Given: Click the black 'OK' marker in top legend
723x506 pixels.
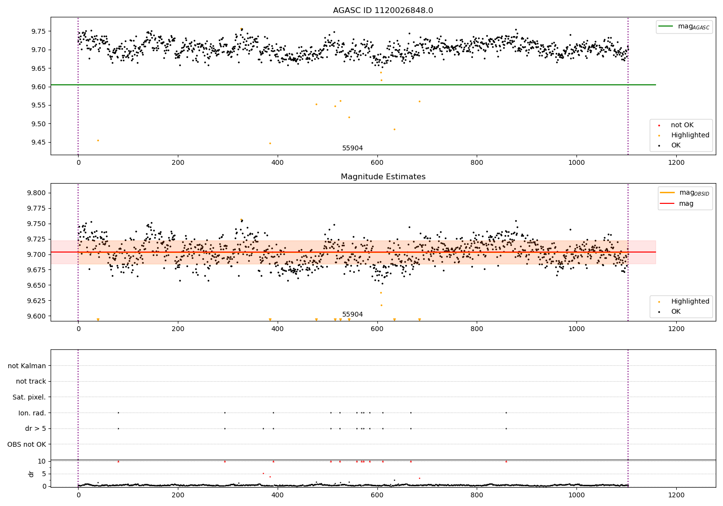Looking at the screenshot, I should tap(659, 146).
